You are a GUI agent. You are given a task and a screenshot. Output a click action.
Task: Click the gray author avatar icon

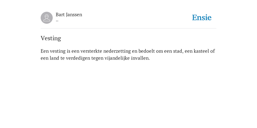tap(47, 18)
